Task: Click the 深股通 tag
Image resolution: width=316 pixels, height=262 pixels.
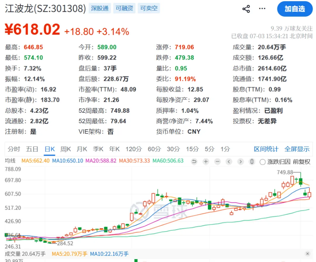Action: (x=100, y=8)
